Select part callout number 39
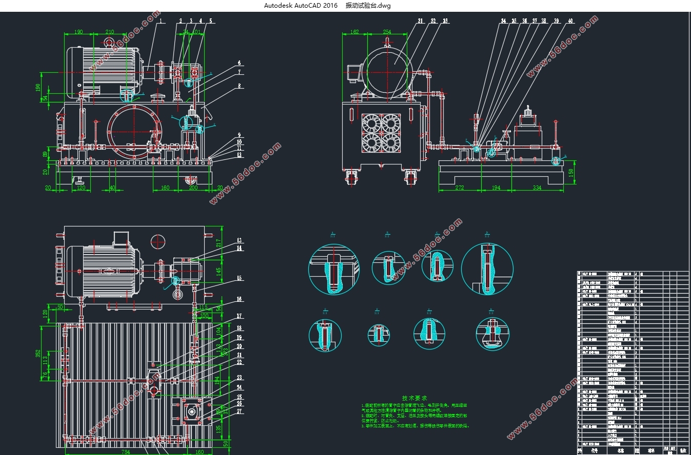The width and height of the screenshot is (691, 455). point(557,21)
